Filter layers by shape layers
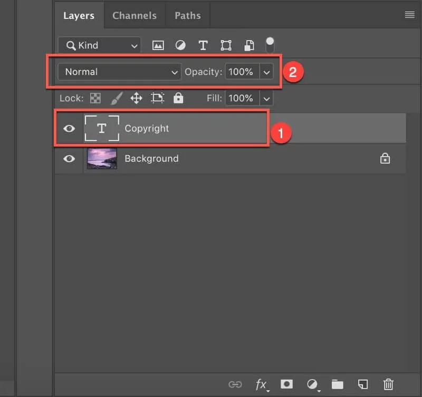Viewport: 422px width, 397px height. click(226, 45)
